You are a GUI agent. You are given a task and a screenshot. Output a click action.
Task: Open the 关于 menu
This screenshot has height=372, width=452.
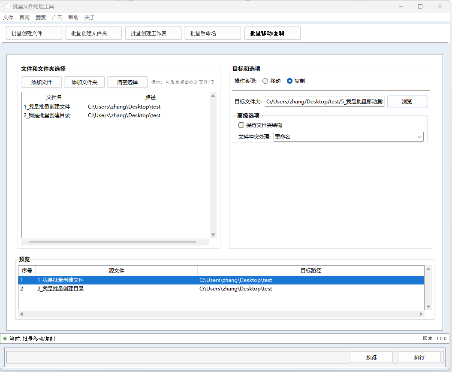[x=89, y=17]
